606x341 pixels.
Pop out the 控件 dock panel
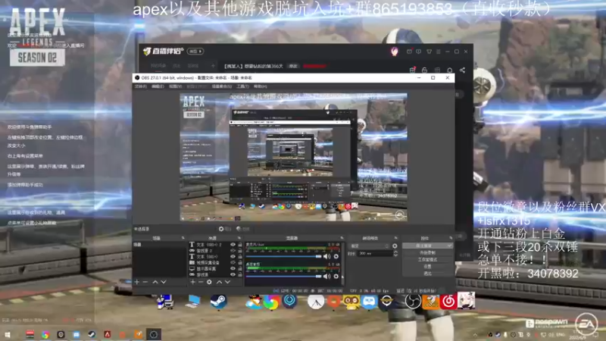[x=451, y=238]
